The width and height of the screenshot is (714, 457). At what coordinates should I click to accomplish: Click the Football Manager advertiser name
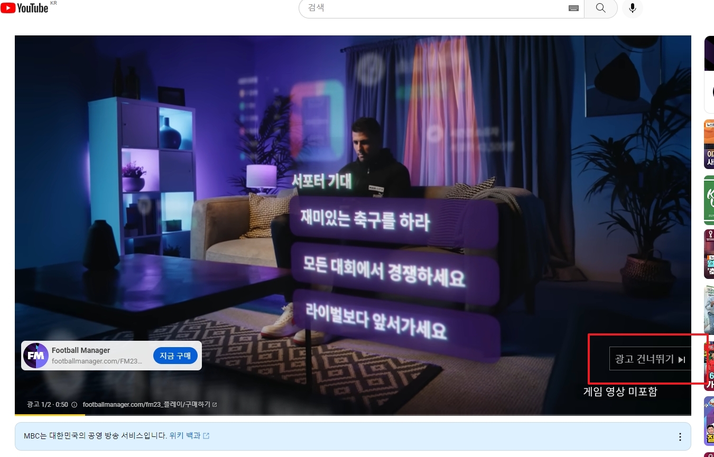click(80, 350)
